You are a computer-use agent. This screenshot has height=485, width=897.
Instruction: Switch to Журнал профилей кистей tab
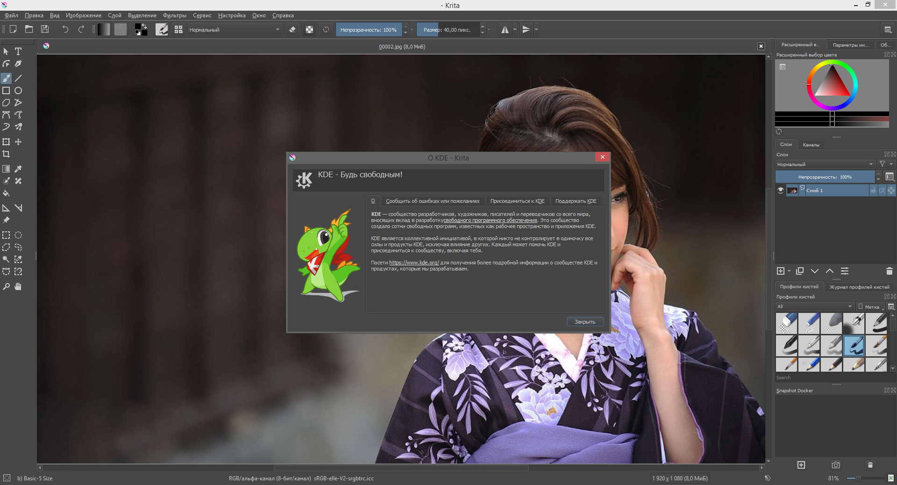pyautogui.click(x=859, y=287)
